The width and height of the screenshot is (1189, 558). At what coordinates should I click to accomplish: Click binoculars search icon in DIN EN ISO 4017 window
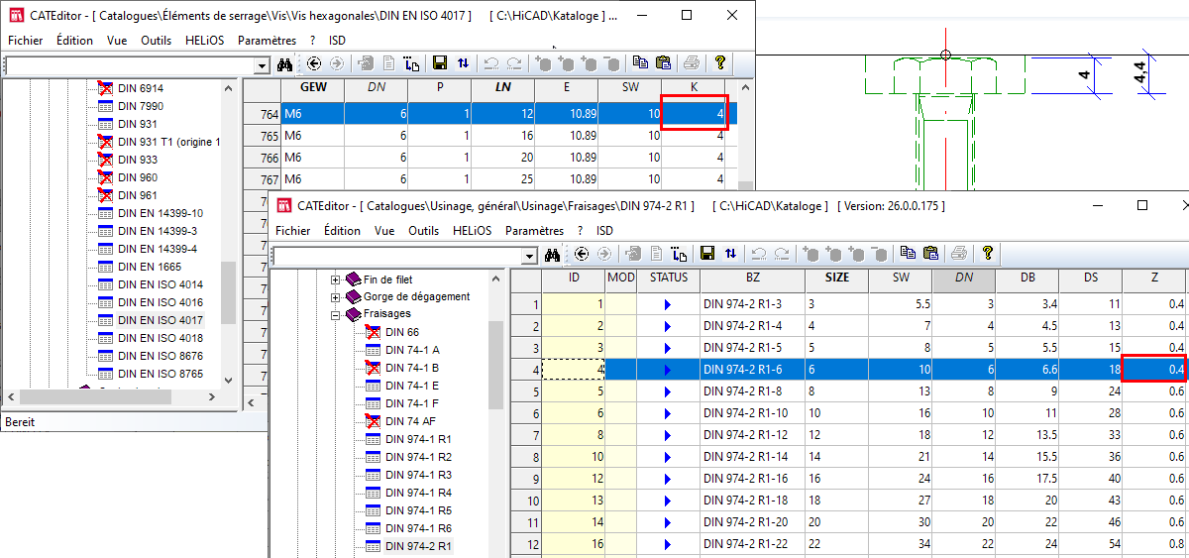click(285, 64)
